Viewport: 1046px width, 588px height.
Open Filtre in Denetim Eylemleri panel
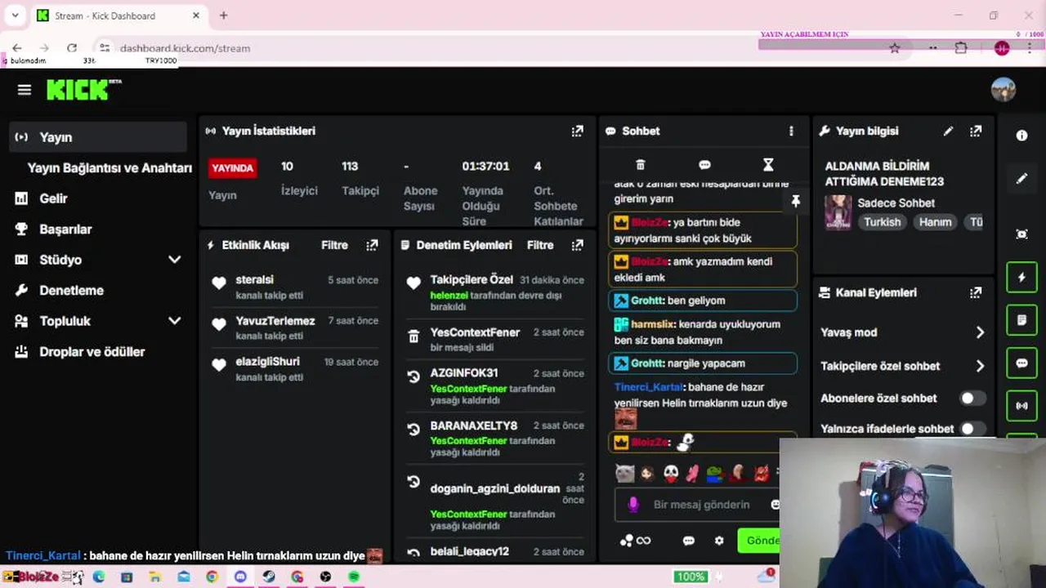pos(540,245)
